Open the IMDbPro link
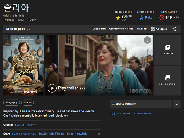 pyautogui.click(x=141, y=29)
